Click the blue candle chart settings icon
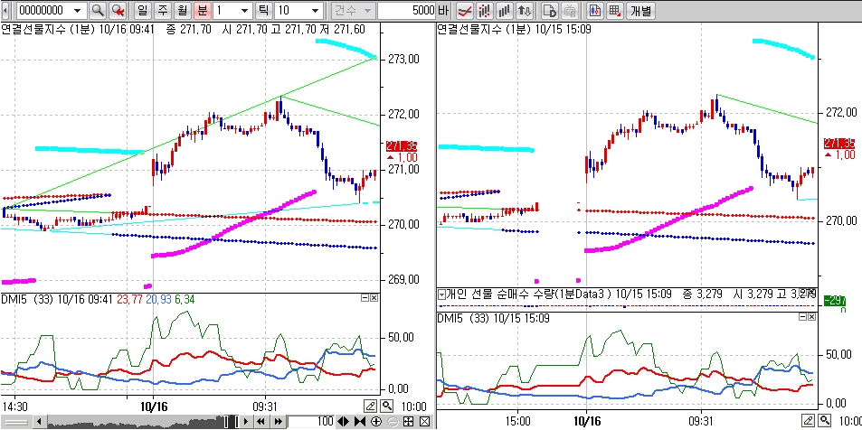The height and width of the screenshot is (430, 862). click(x=594, y=11)
